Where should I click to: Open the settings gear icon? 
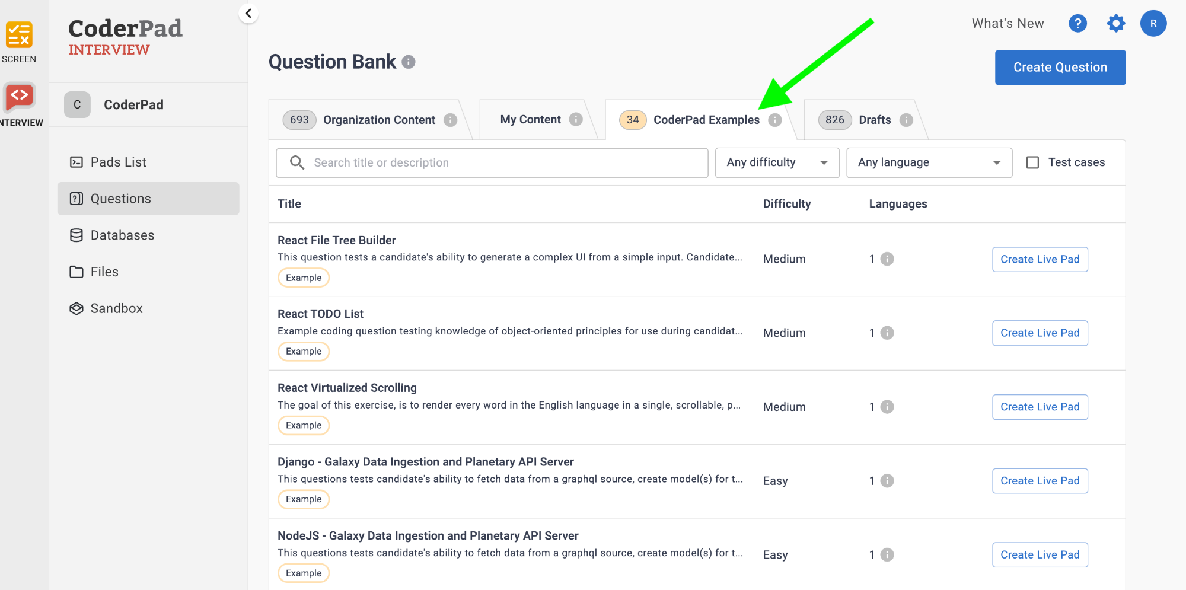[x=1115, y=24]
